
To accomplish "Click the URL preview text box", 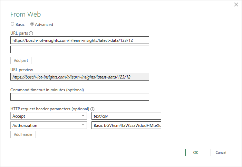I will click(79, 77).
